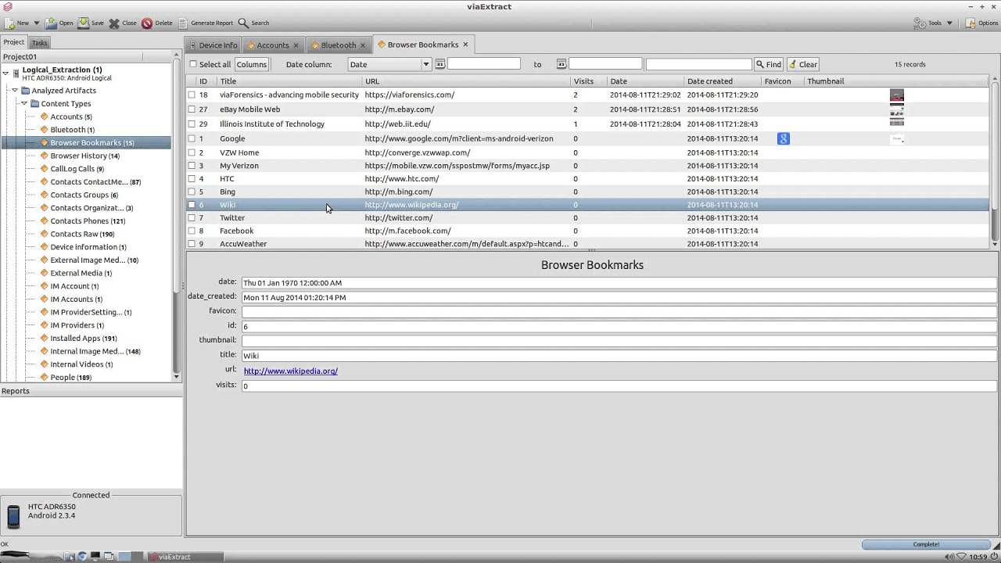The image size is (1001, 563).
Task: Click the Analyzed Artifacts folder icon
Action: click(26, 91)
